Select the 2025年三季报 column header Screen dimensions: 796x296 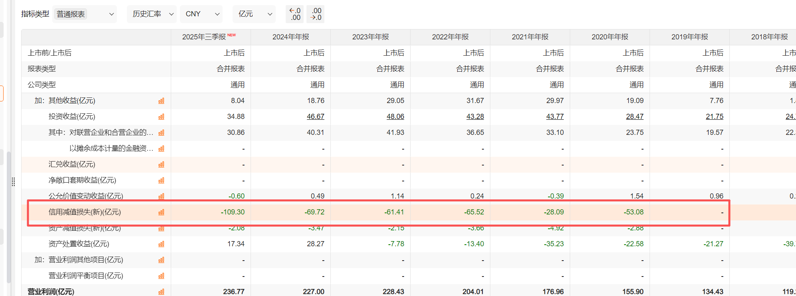click(204, 37)
